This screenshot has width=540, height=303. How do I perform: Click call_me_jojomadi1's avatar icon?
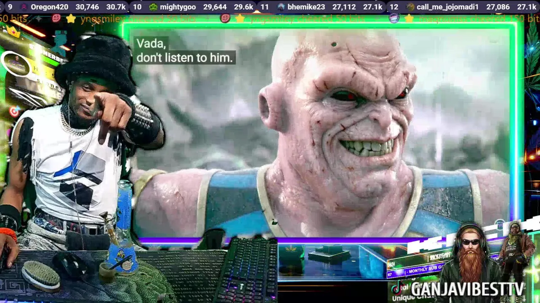point(410,7)
